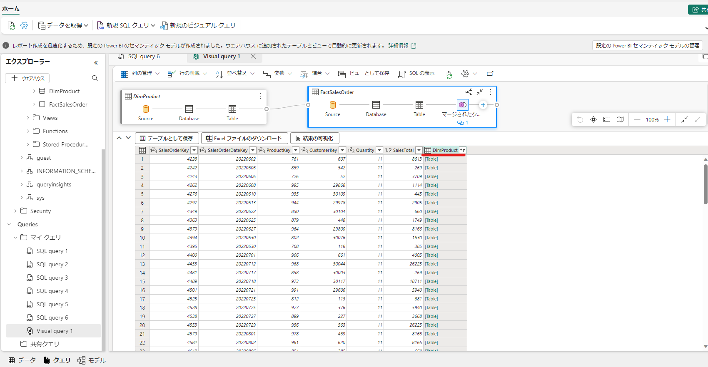Select the ホーム ribbon tab
Viewport: 708px width, 367px height.
[x=10, y=8]
